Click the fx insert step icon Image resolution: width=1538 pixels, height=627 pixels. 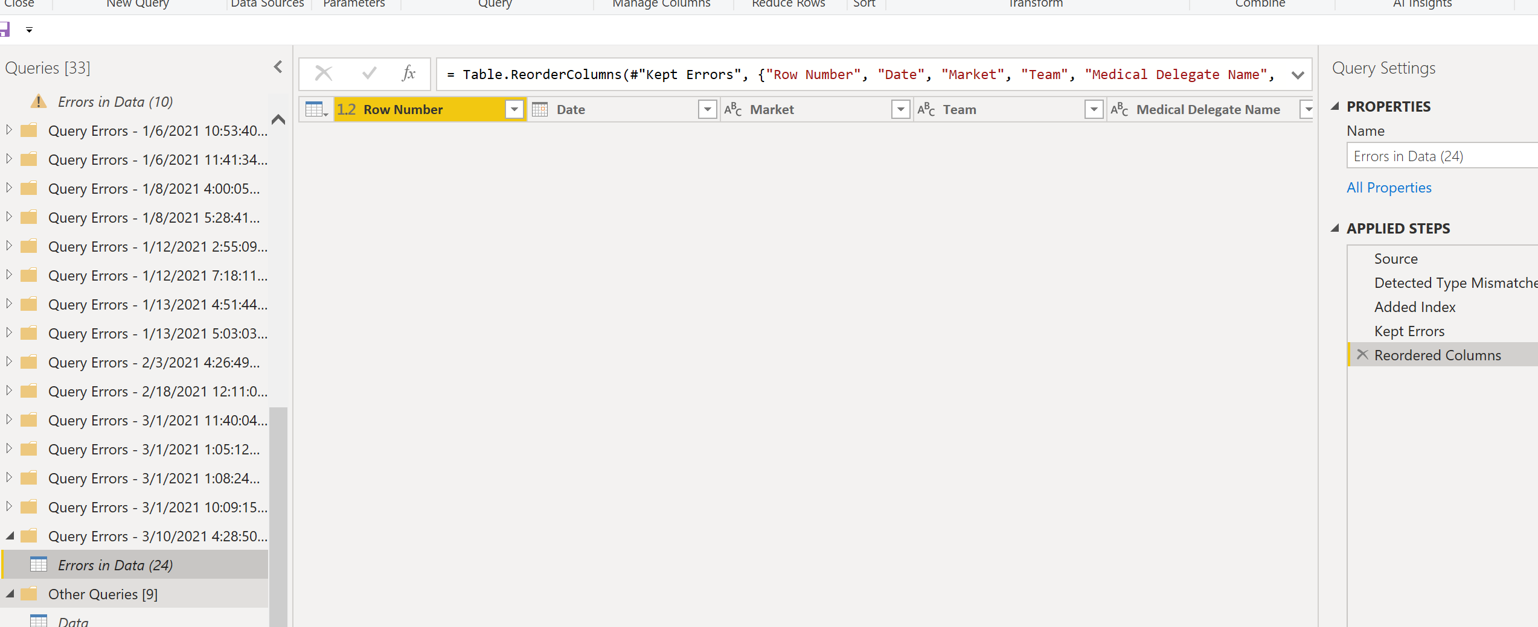(x=409, y=74)
